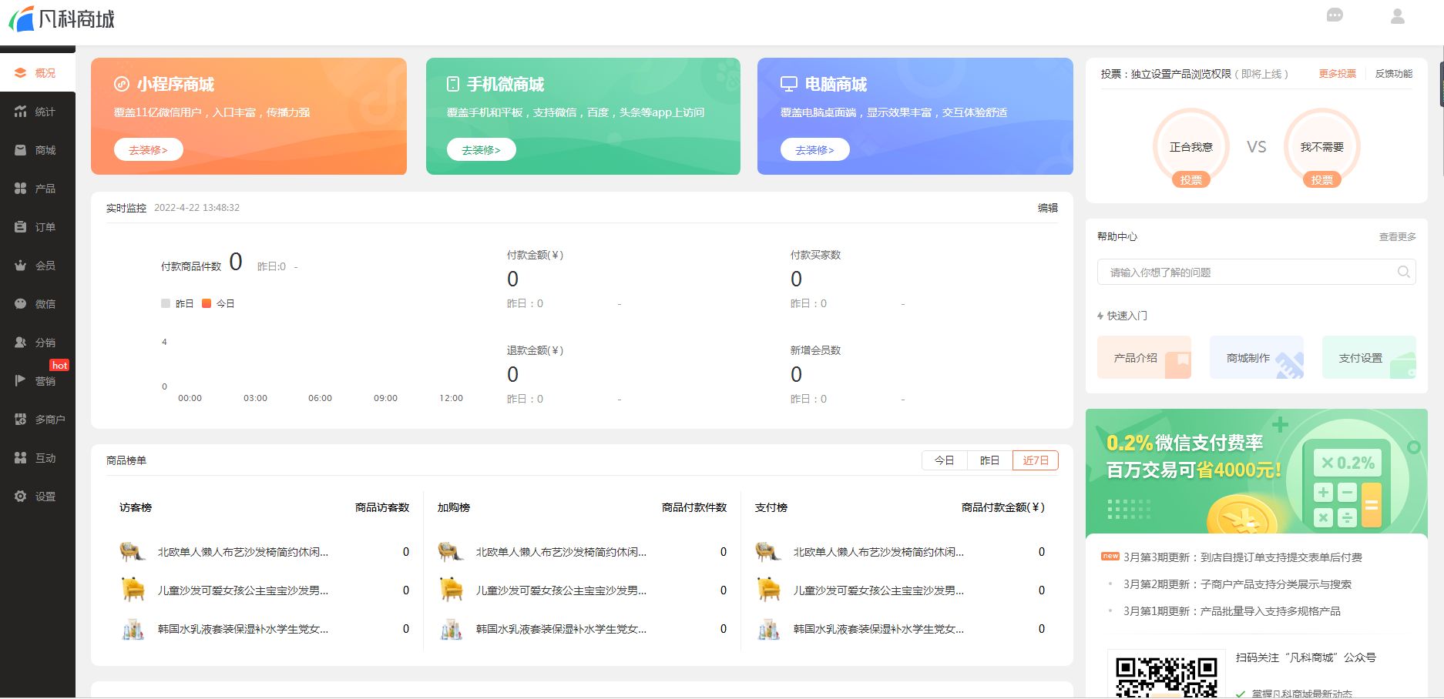Image resolution: width=1444 pixels, height=699 pixels.
Task: Open 更多投票 link
Action: [x=1337, y=74]
